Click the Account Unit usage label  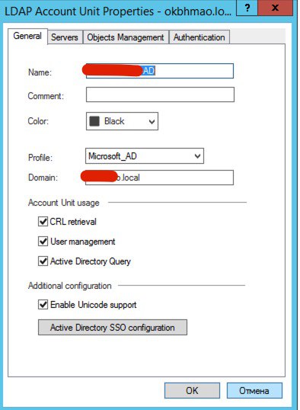[64, 203]
